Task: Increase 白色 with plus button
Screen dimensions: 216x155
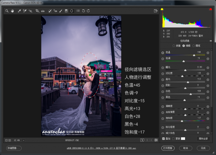Action: [x=208, y=92]
